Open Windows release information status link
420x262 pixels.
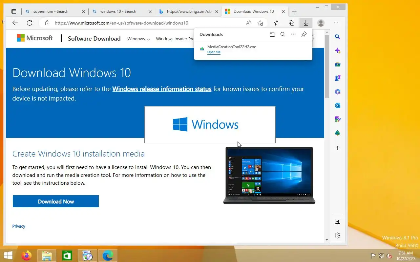pos(162,89)
